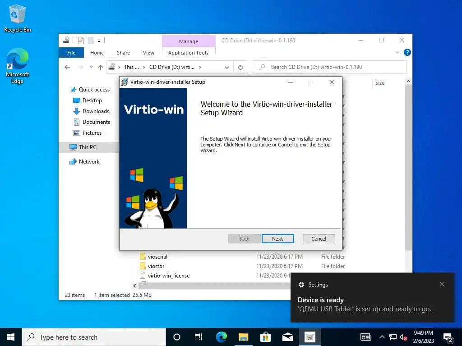
Task: Refresh the CD Drive folder view
Action: pos(240,68)
